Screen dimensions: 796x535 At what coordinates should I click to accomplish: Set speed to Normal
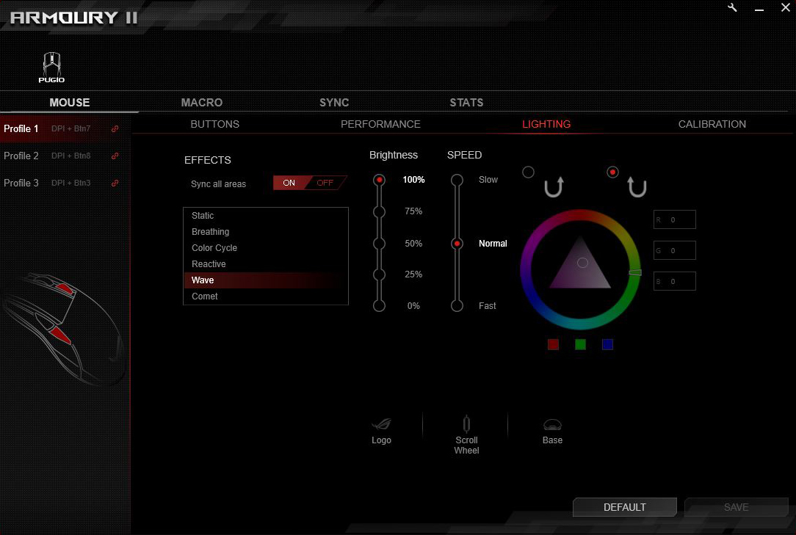[457, 244]
